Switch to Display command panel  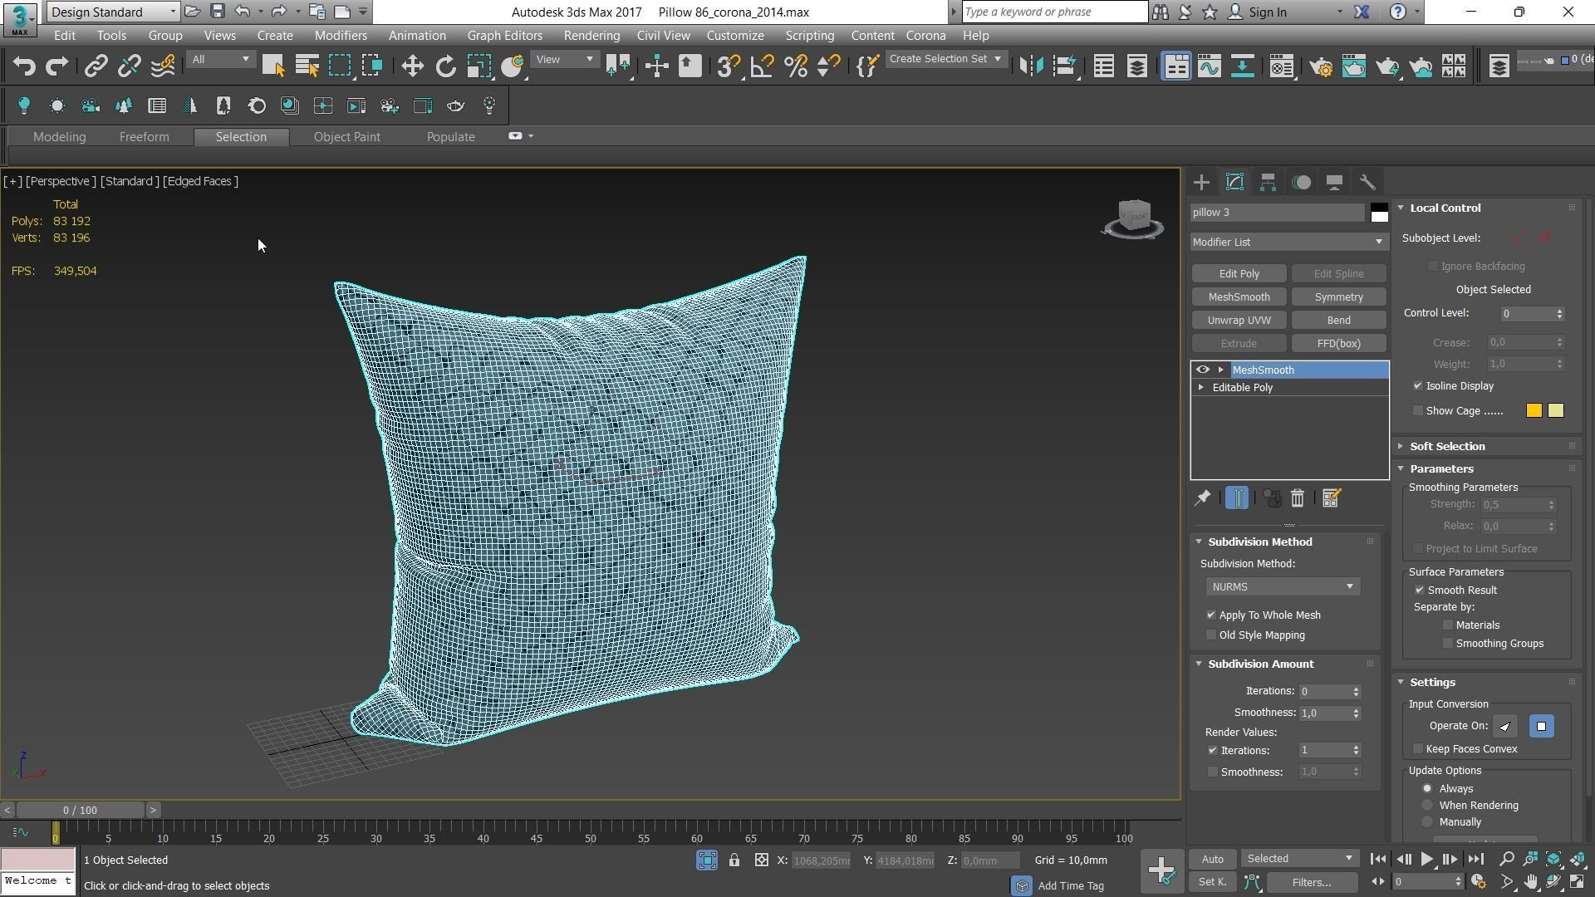(x=1334, y=182)
